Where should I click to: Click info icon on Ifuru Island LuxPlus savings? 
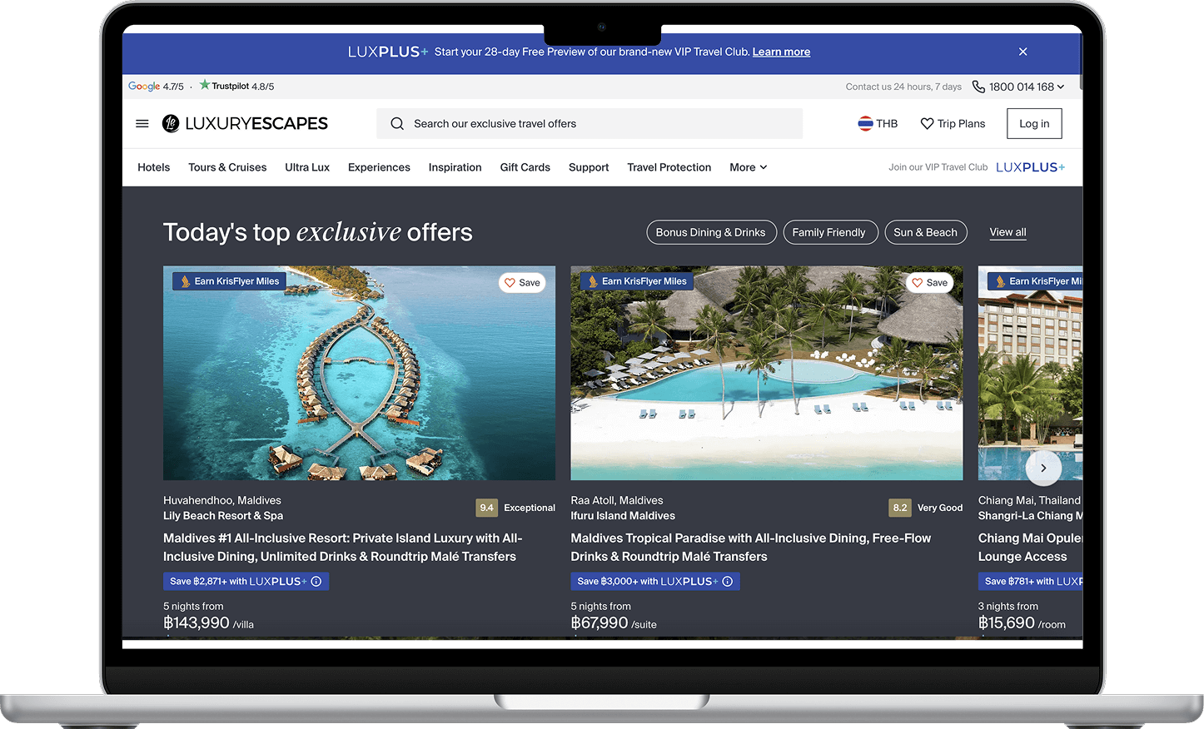tap(728, 581)
